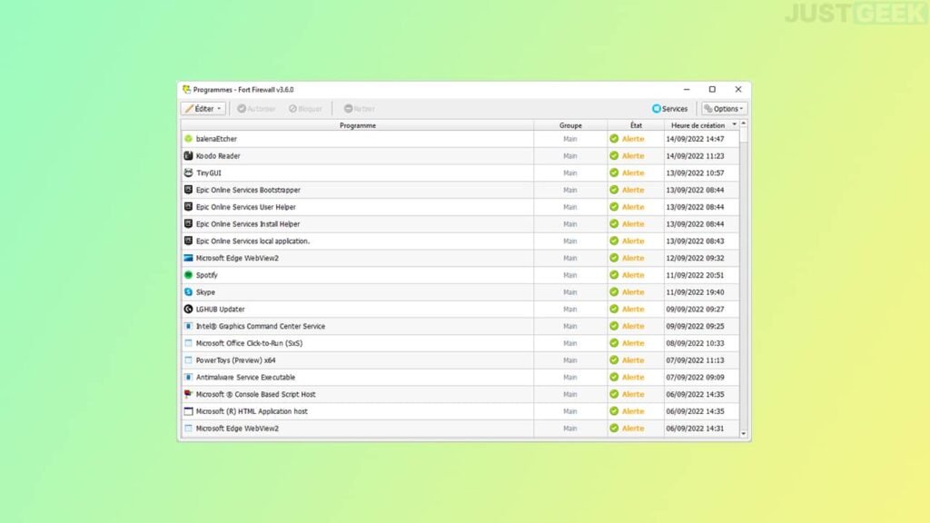Click the Bloquer toolbar button

[305, 109]
